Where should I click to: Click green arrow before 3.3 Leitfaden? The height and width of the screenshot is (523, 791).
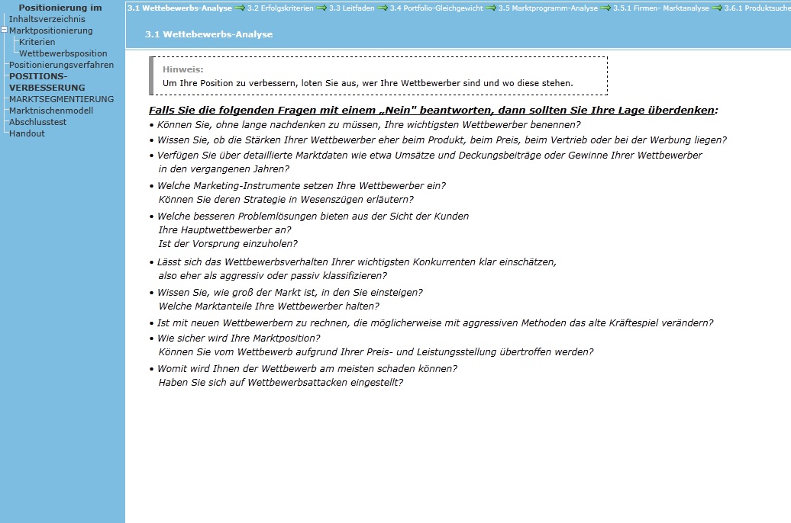321,8
